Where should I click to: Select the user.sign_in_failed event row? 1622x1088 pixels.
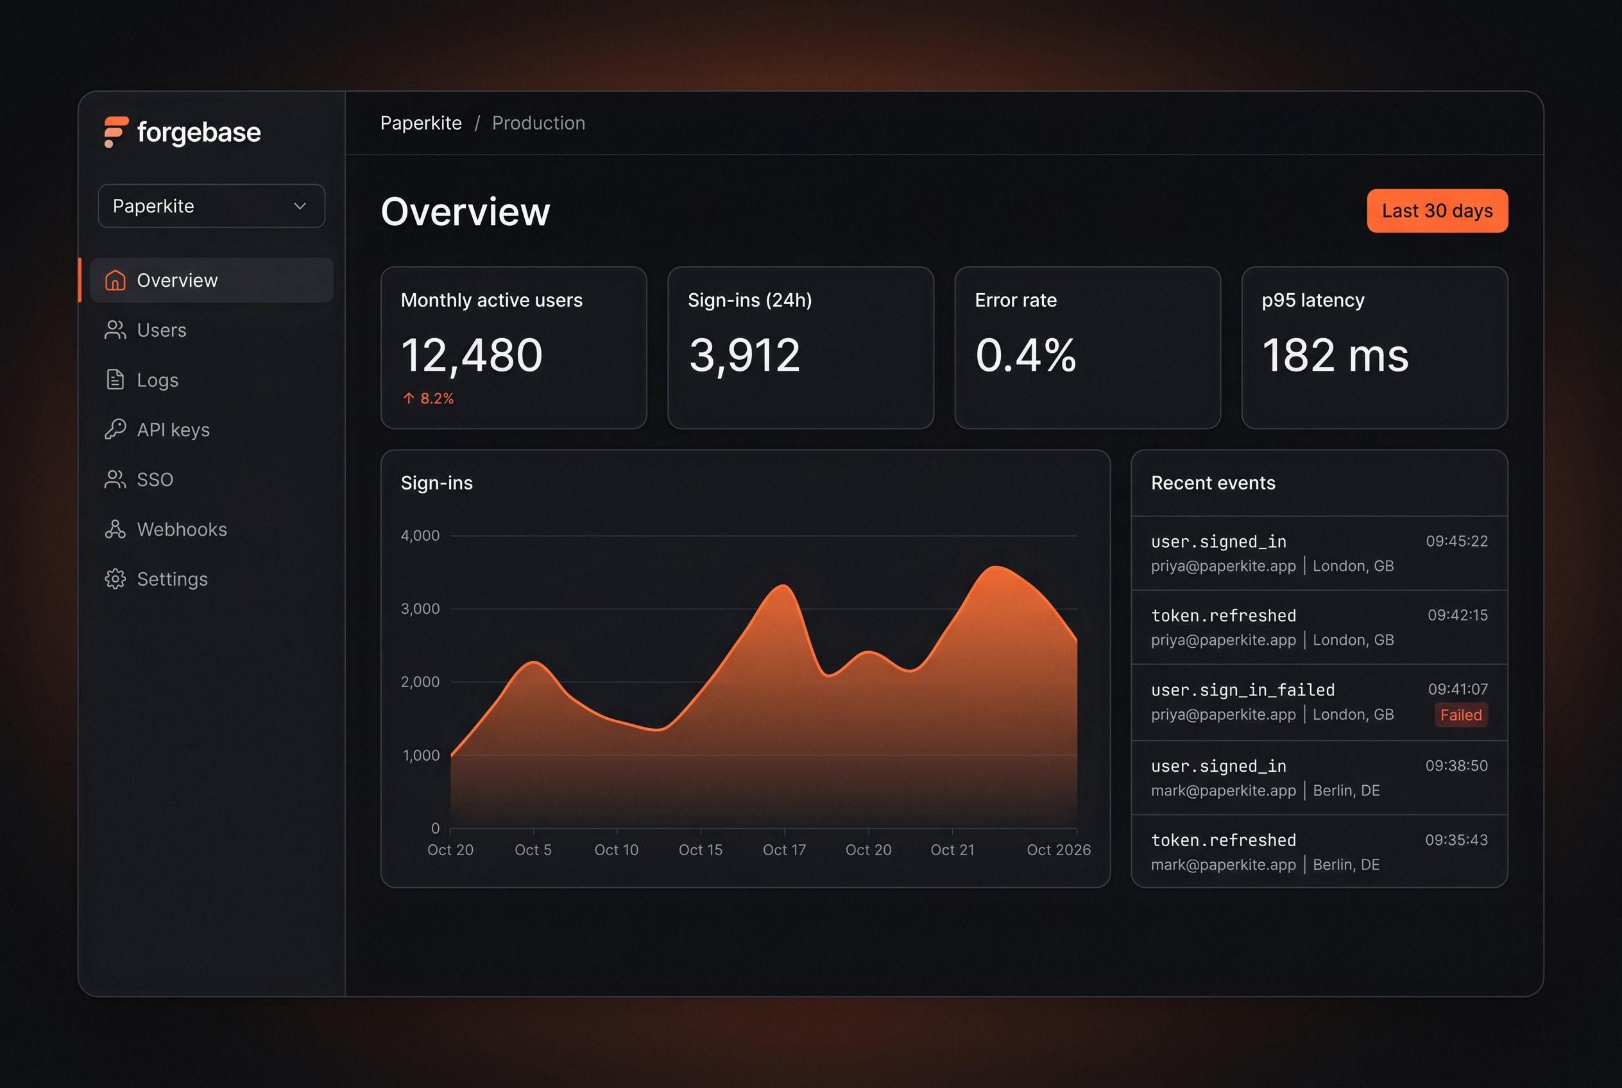[1319, 702]
